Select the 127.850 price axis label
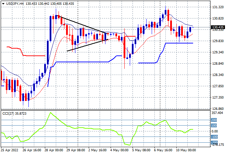The height and width of the screenshot is (154, 226). [x=218, y=86]
